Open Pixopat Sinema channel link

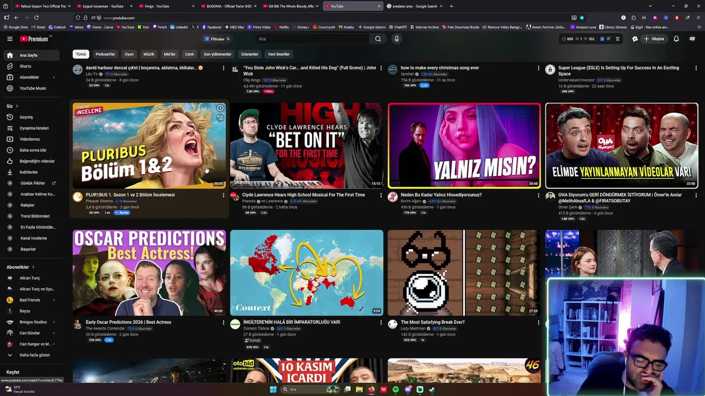coord(99,201)
